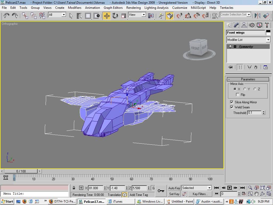Click the Set Key button
The image size is (273, 205).
(x=174, y=194)
